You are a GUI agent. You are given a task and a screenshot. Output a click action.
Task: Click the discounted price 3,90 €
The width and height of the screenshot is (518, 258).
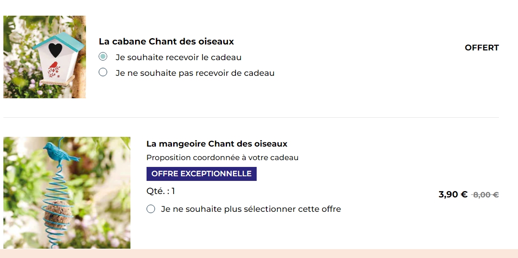click(x=453, y=194)
